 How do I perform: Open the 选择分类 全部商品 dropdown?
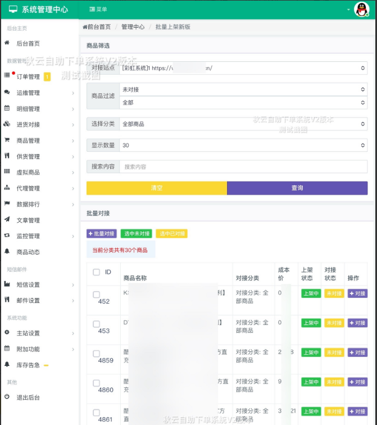pos(243,124)
